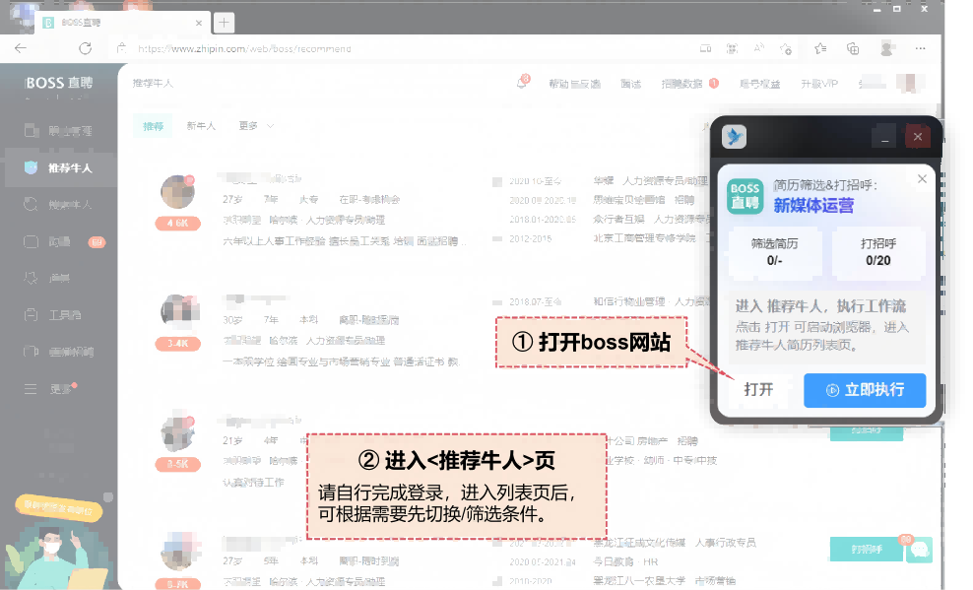This screenshot has width=973, height=590.
Task: Switch to the 新牛人 tab
Action: pos(201,126)
